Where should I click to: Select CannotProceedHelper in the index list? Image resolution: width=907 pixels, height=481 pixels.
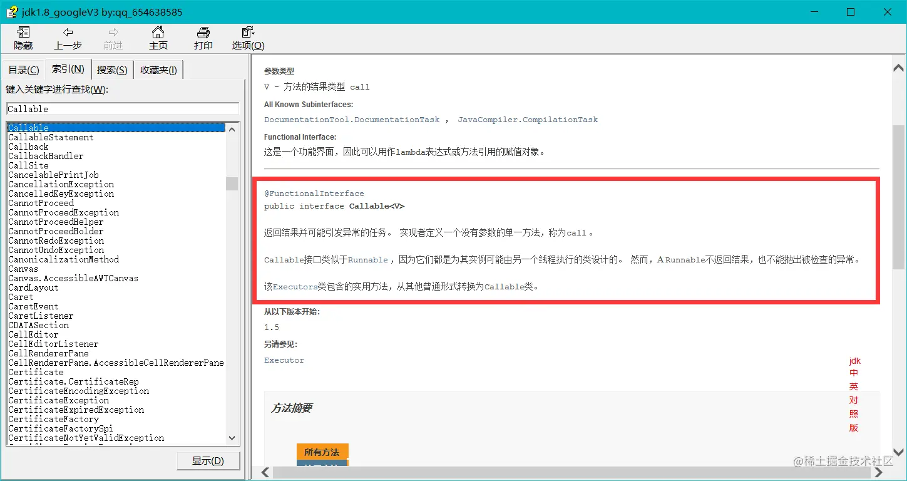click(56, 222)
